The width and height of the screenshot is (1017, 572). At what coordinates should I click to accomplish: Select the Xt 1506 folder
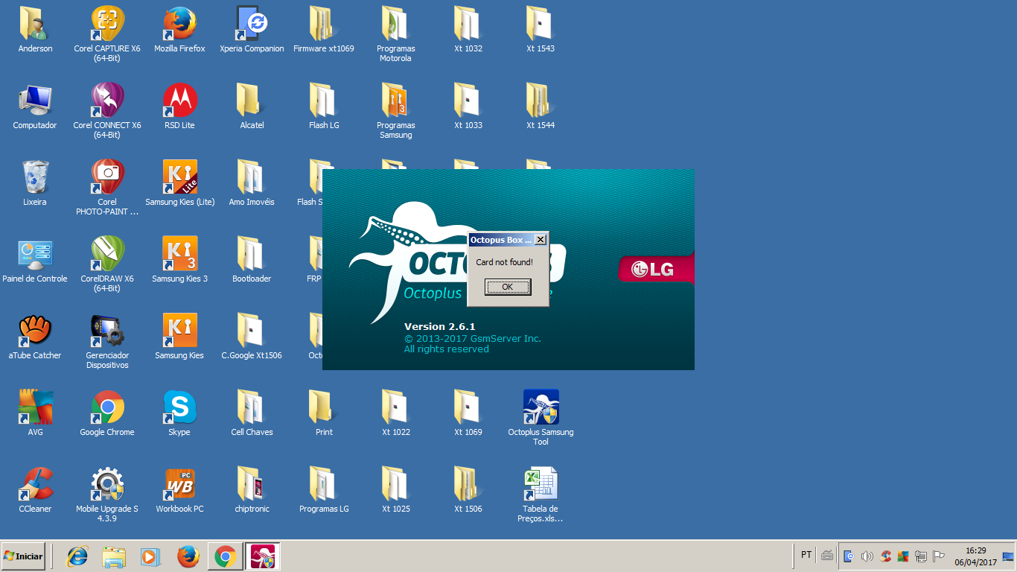pos(468,490)
